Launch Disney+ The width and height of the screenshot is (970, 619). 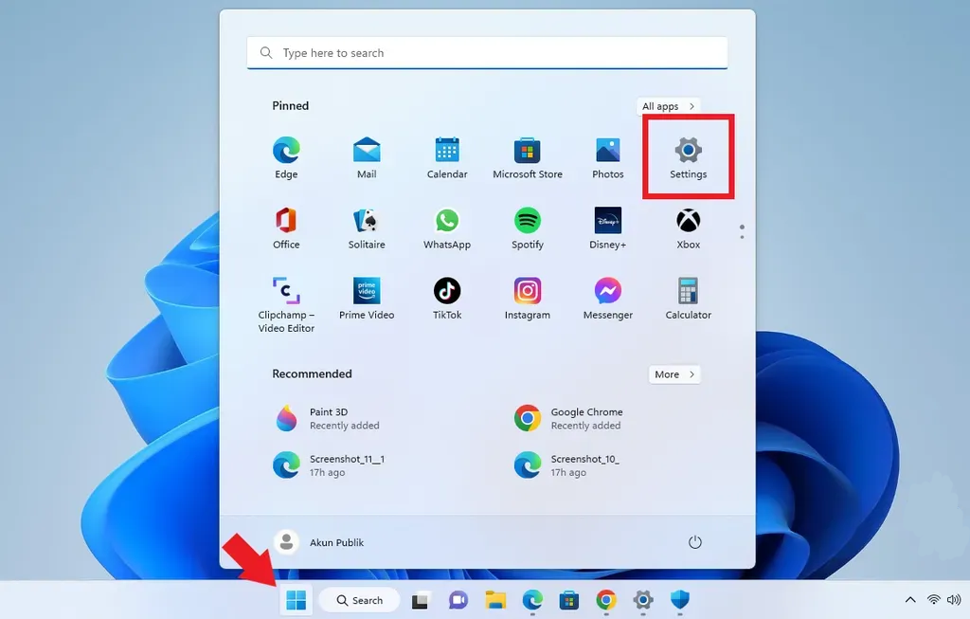(x=607, y=228)
